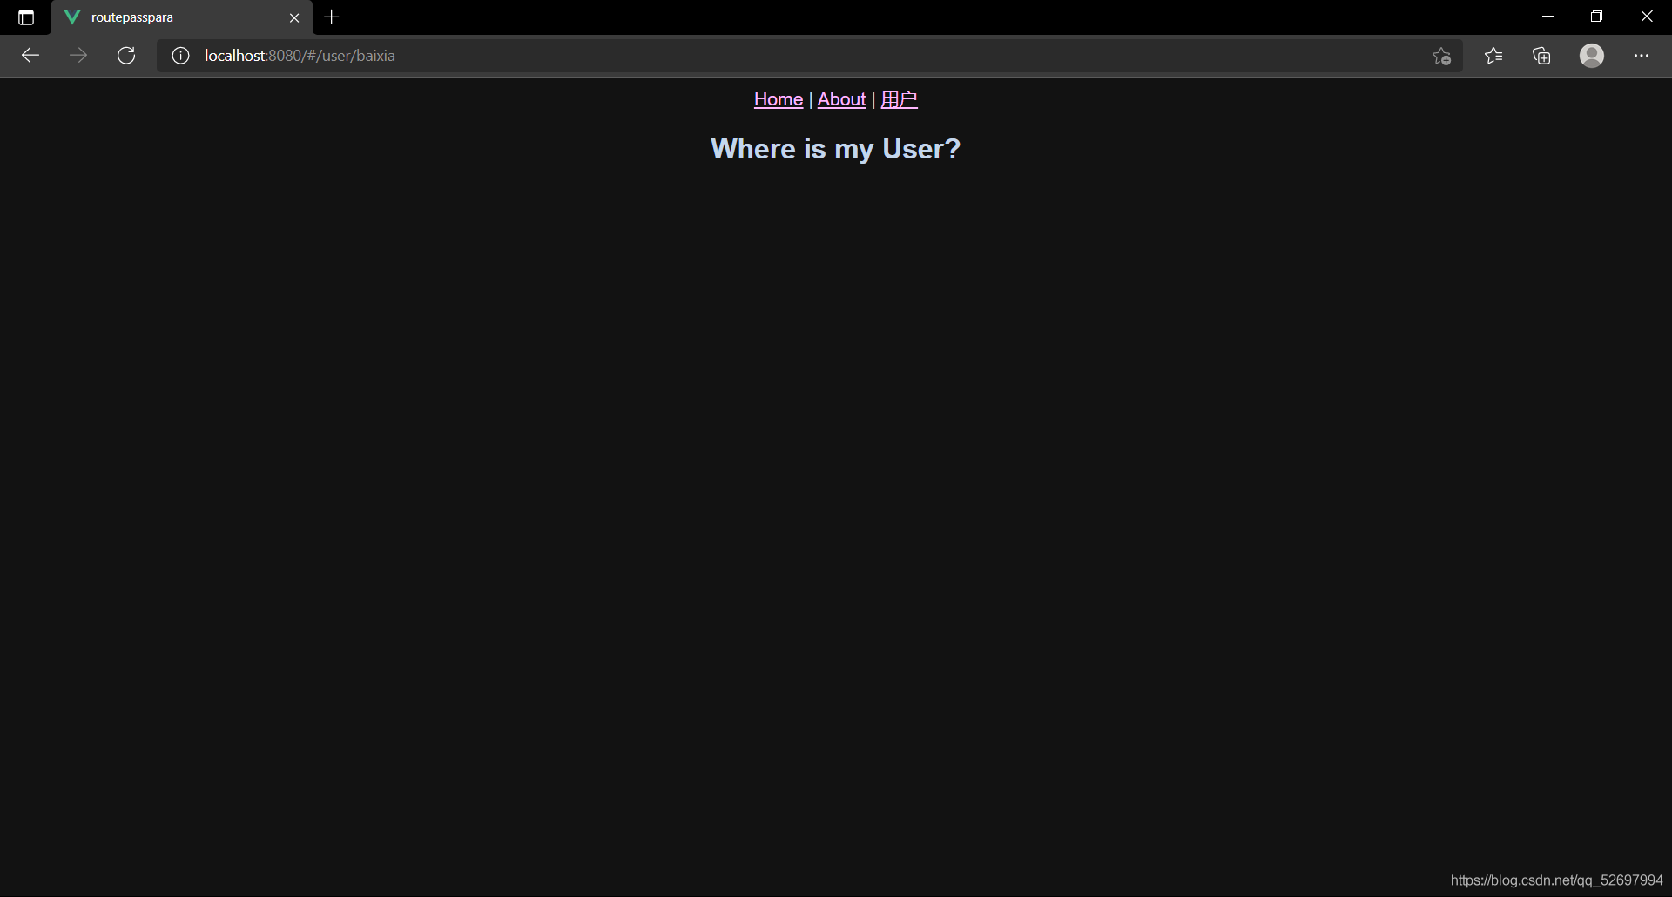Open browser settings and more menu
The width and height of the screenshot is (1672, 897).
click(x=1642, y=56)
